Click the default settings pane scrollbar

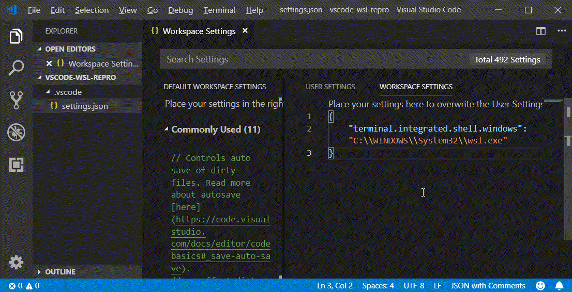280,187
